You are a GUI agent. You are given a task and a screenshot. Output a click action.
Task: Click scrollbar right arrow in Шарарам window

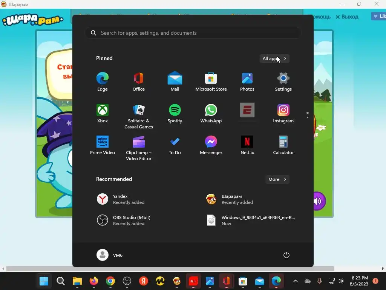point(383,268)
